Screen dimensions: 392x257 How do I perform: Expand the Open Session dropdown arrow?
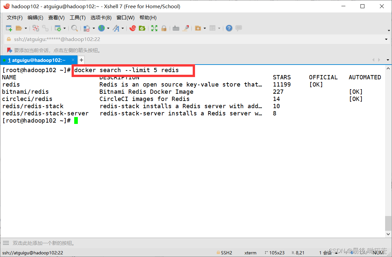click(x=26, y=29)
